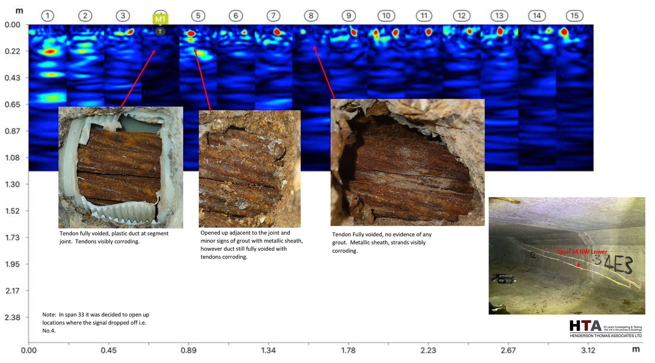Select scan position marker 6
This screenshot has height=363, width=655.
[236, 16]
